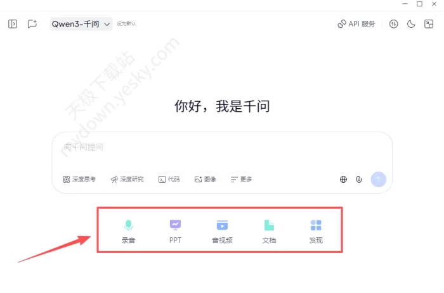444x293 pixels.
Task: Expand the 更多 options menu
Action: [241, 180]
